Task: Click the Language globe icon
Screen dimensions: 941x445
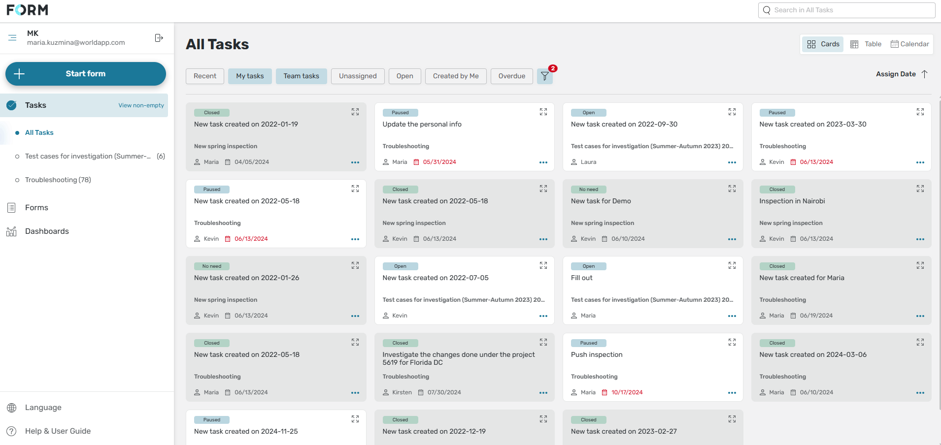Action: [x=11, y=408]
